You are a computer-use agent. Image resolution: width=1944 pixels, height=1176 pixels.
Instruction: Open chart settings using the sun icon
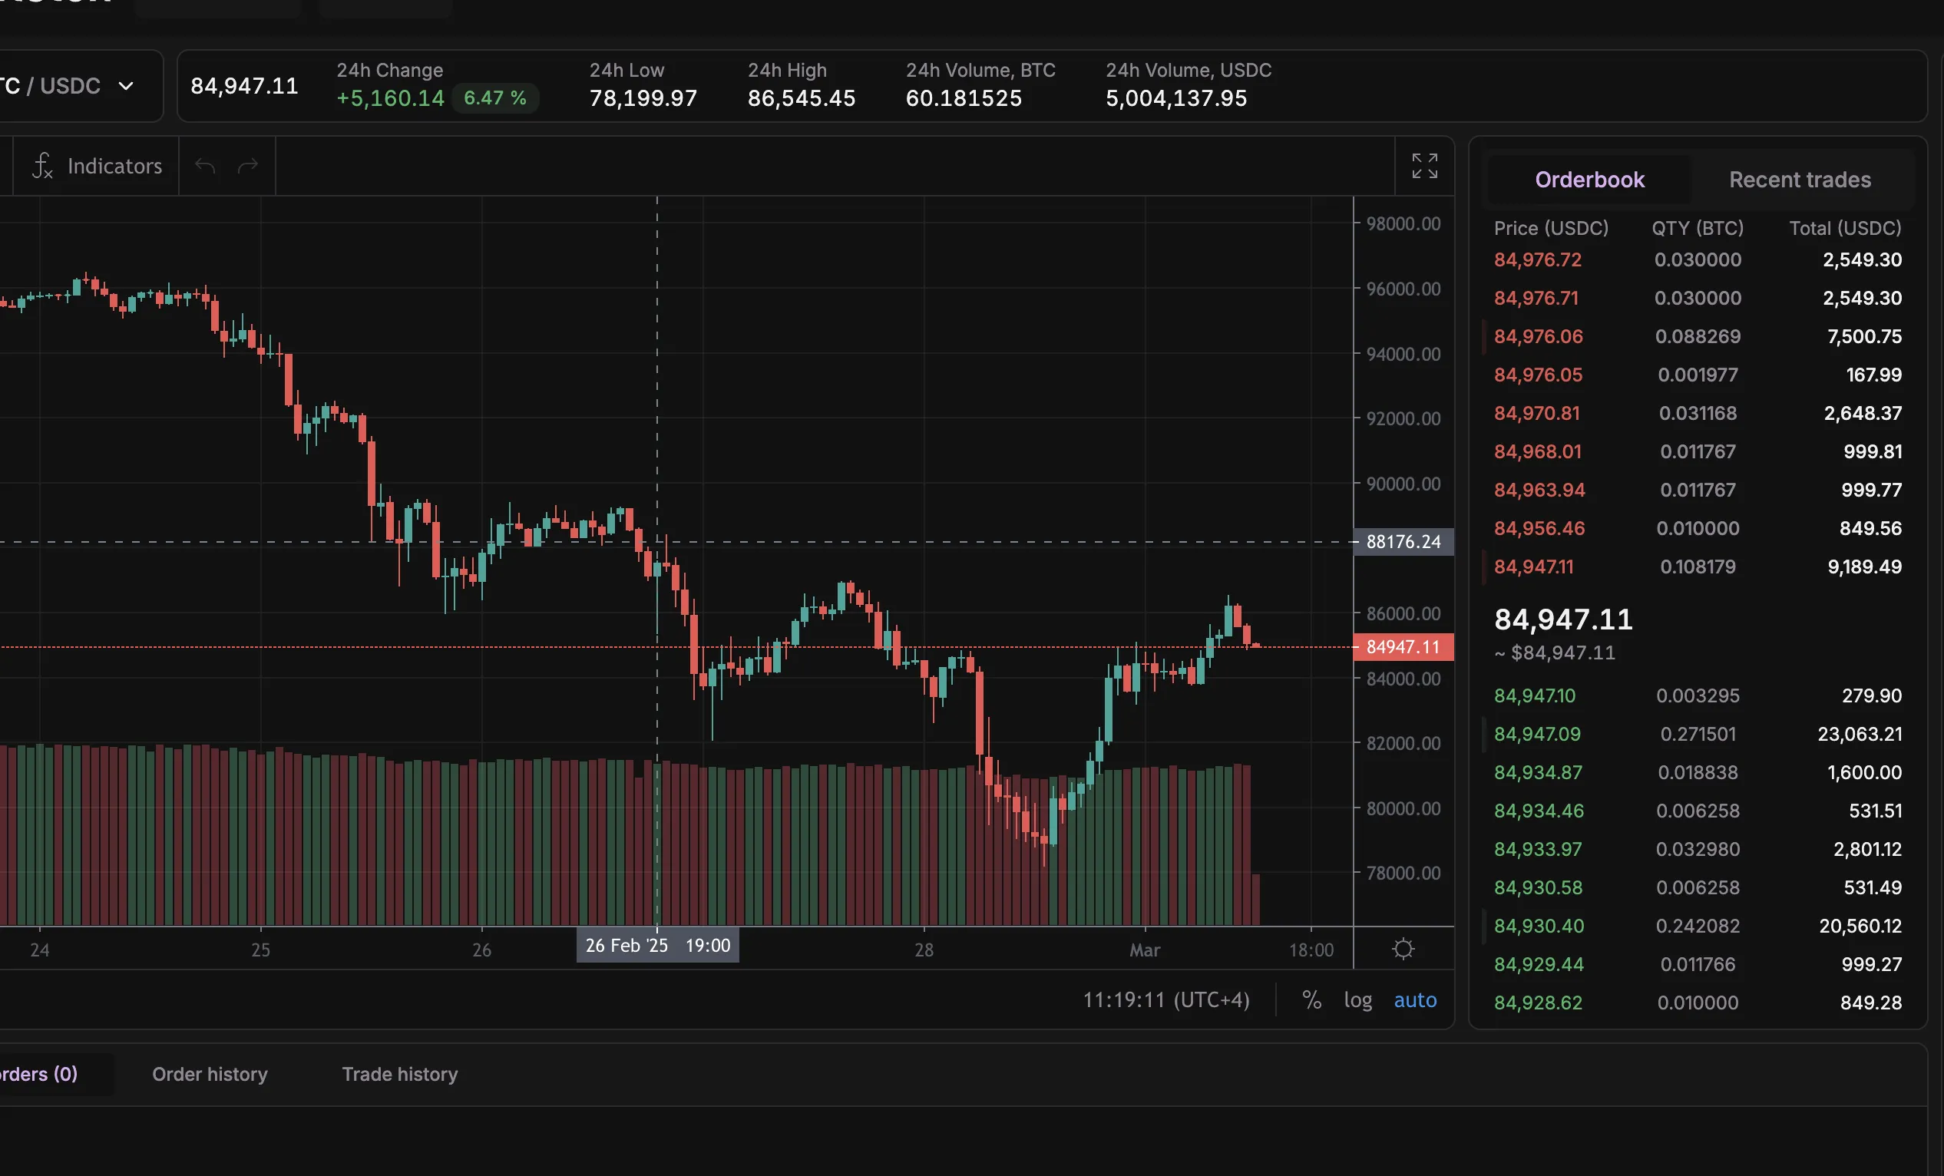1403,950
